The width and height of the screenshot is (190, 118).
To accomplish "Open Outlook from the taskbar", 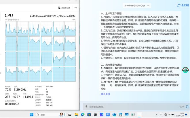I will pyautogui.click(x=114, y=115).
